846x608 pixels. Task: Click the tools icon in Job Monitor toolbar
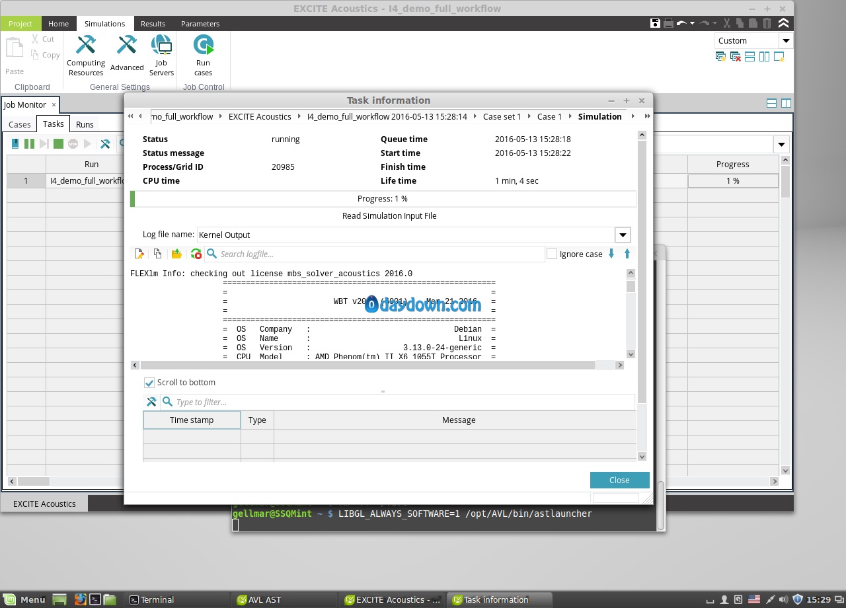point(104,143)
